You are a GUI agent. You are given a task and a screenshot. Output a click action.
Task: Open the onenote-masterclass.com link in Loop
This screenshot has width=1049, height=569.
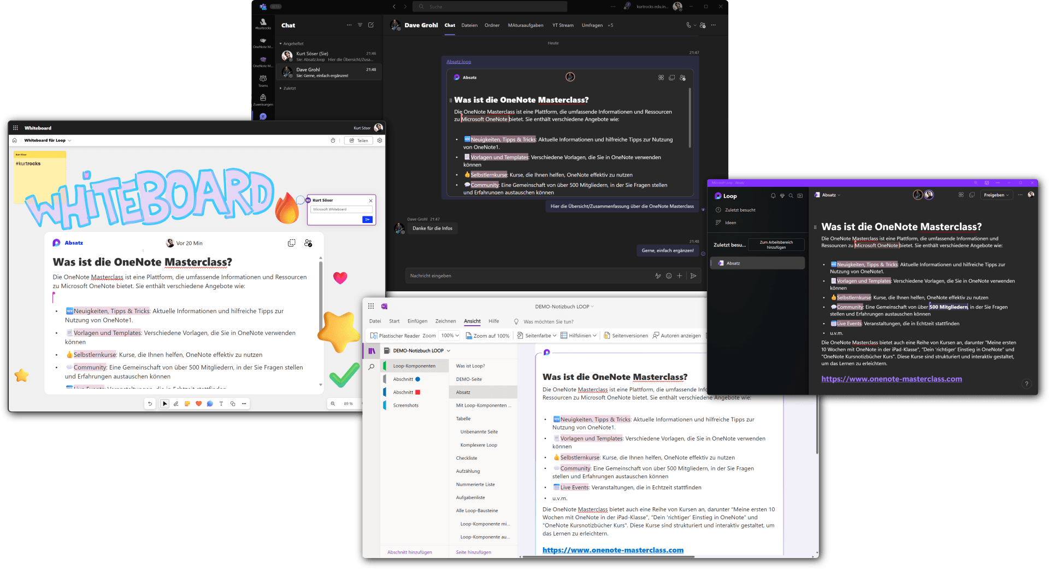click(891, 379)
